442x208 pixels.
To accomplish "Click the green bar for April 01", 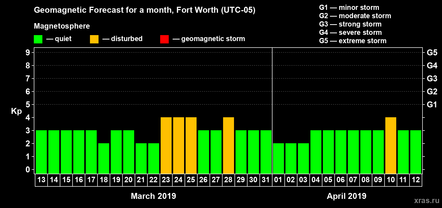I will click(278, 159).
